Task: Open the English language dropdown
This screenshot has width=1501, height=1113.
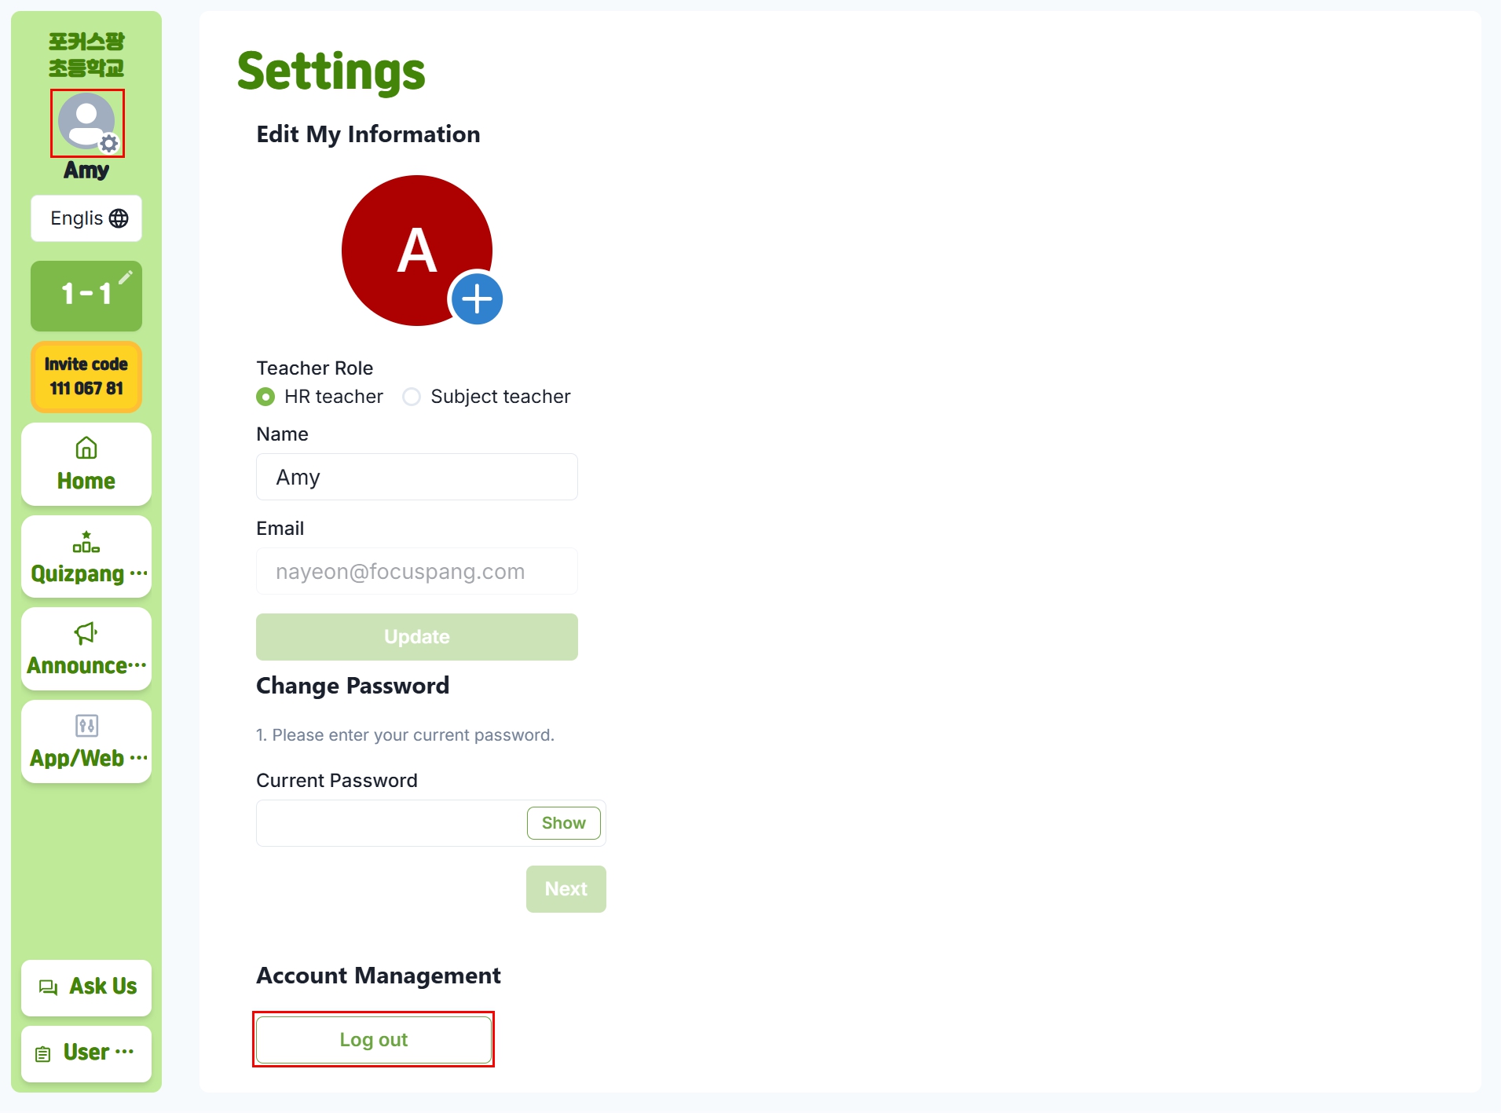Action: (86, 218)
